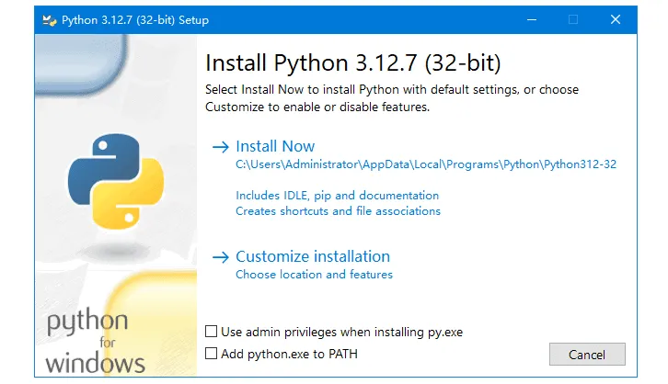The width and height of the screenshot is (668, 384).
Task: Click the window title bar text
Action: [x=137, y=19]
